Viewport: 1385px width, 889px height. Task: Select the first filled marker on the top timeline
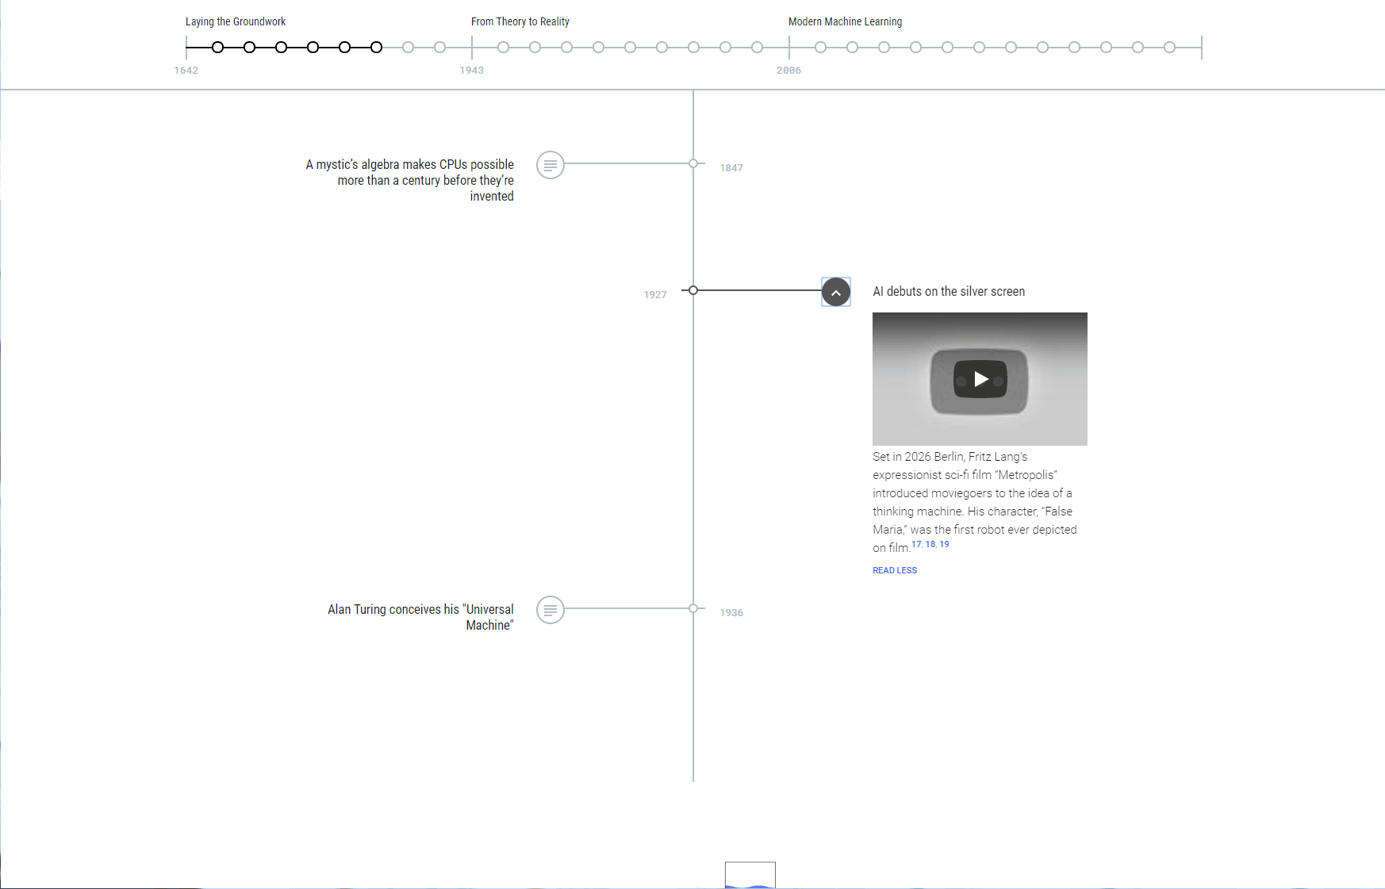pyautogui.click(x=217, y=48)
